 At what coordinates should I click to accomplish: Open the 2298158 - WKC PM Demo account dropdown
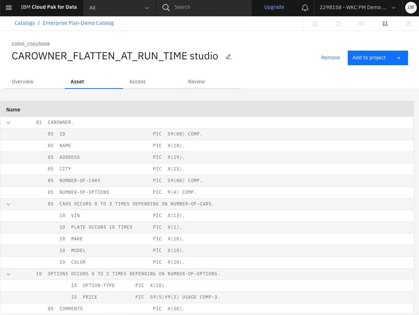pyautogui.click(x=357, y=7)
